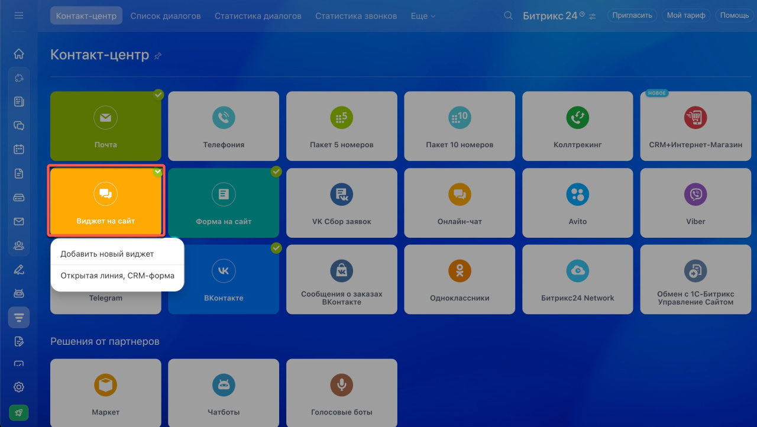
Task: Open the Коллтрекинг tile
Action: tap(578, 126)
